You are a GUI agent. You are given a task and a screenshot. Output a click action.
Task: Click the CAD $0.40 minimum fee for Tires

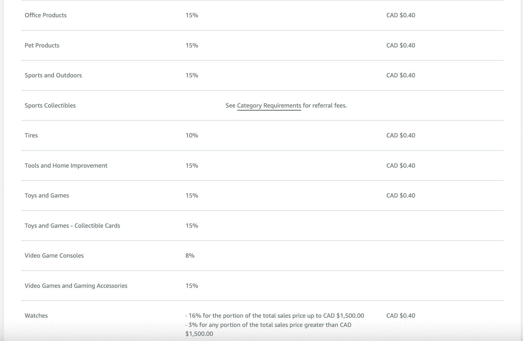click(401, 135)
